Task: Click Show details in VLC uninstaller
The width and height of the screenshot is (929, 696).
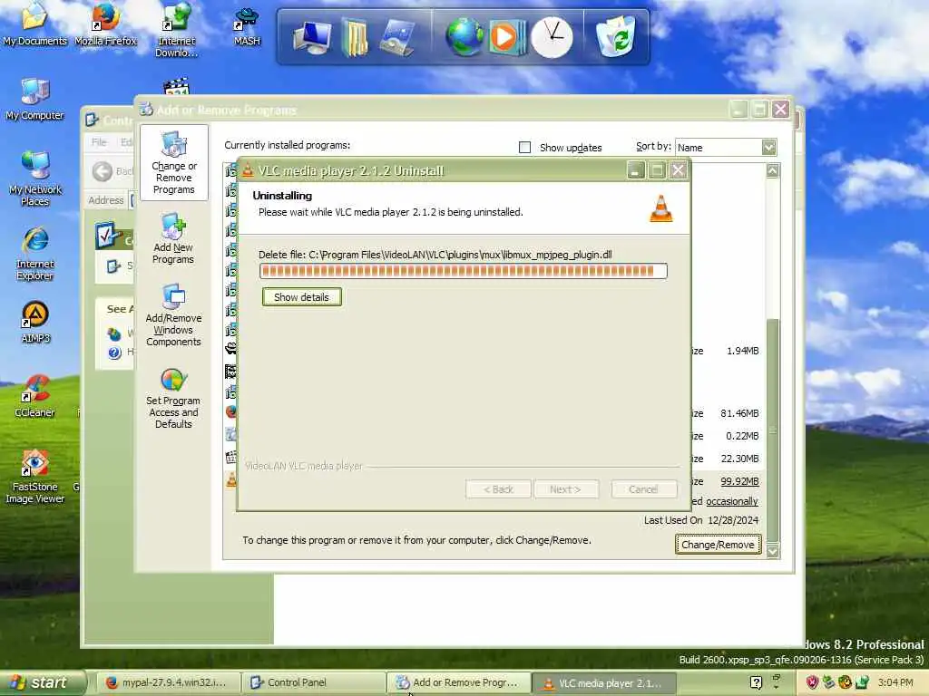Action: 301,296
